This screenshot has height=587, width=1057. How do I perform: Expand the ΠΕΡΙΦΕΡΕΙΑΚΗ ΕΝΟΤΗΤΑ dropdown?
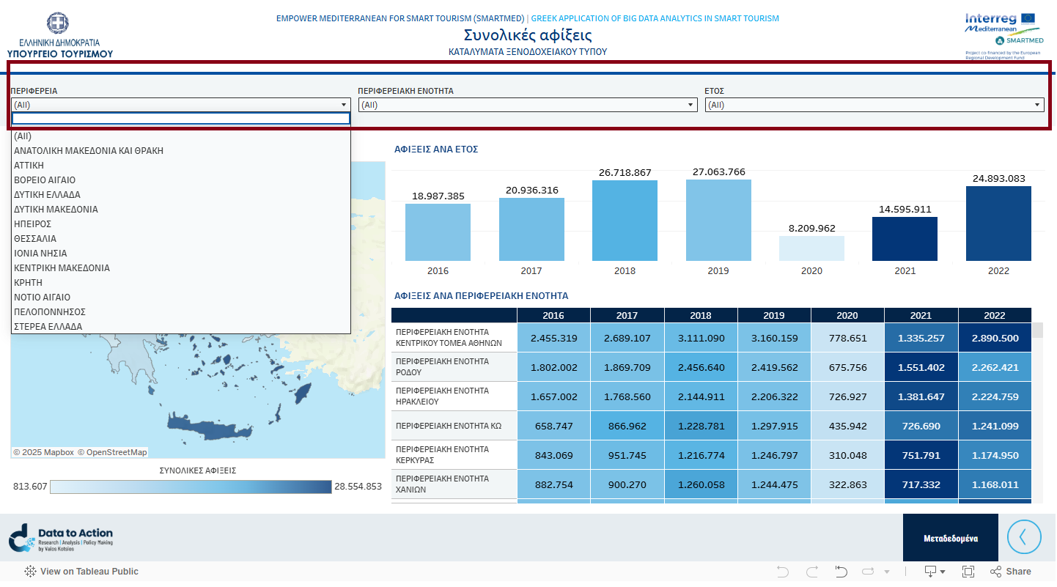tap(526, 105)
